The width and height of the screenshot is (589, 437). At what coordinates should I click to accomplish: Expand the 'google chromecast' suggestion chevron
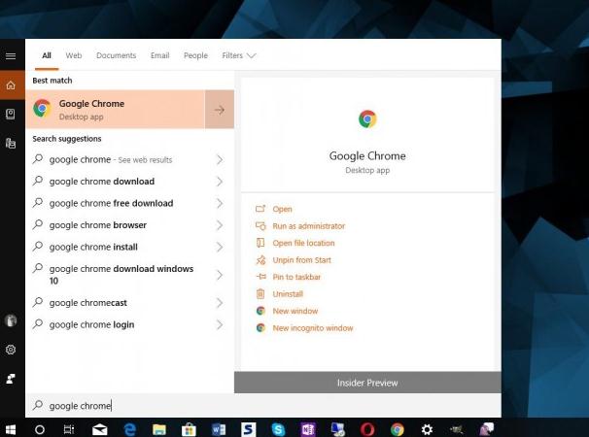220,303
